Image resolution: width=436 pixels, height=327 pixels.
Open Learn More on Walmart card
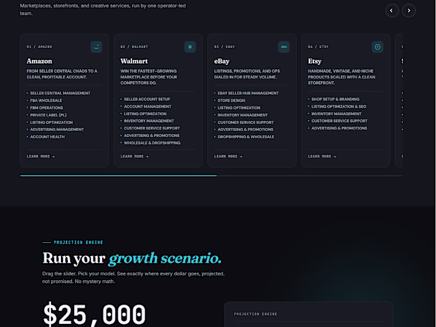pos(135,156)
